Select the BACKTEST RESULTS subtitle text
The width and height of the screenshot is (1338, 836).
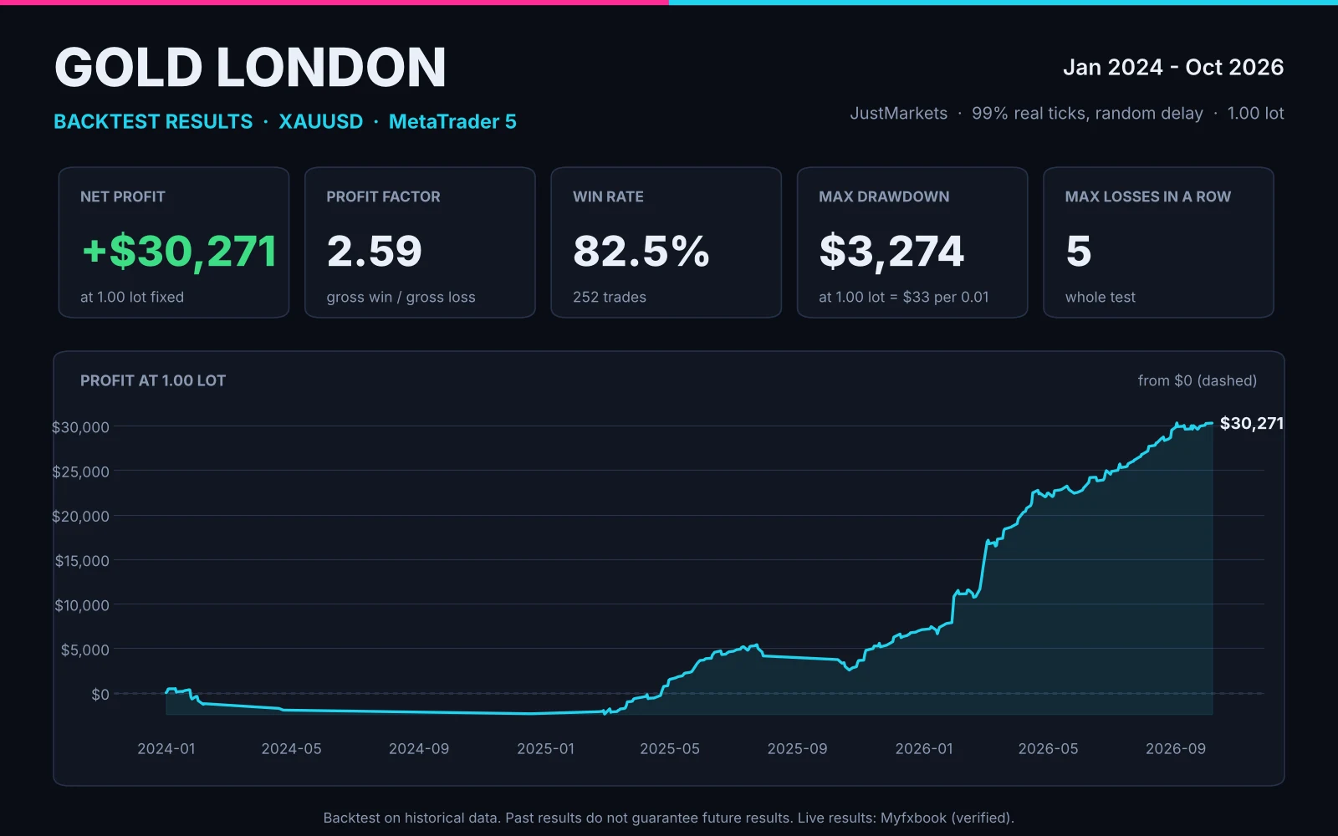pos(153,122)
